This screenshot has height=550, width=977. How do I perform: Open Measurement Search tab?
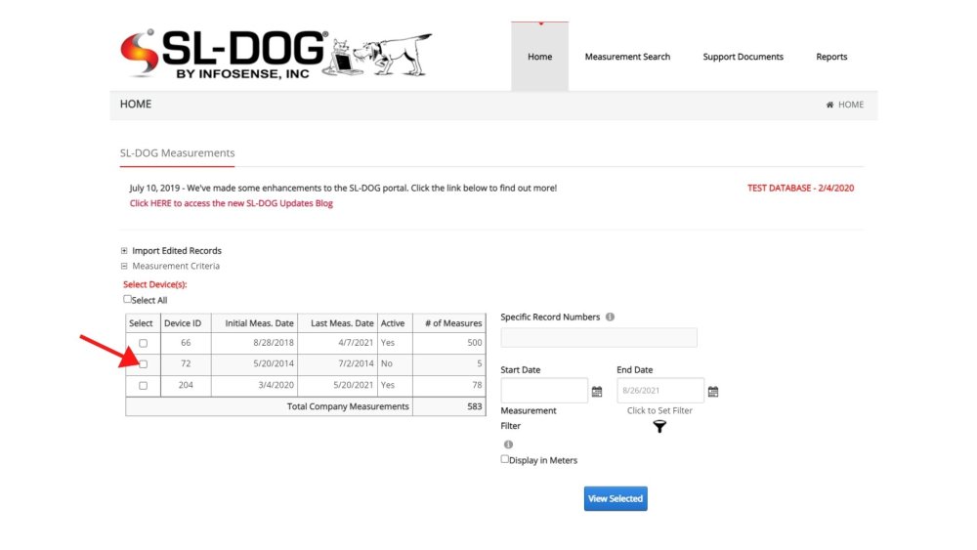tap(627, 57)
